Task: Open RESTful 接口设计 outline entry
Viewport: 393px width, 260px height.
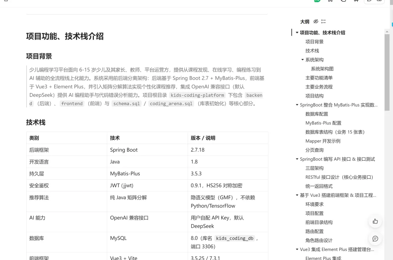Action: coord(340,177)
